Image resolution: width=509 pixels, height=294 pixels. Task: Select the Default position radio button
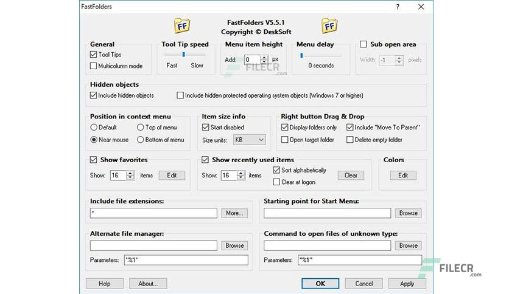94,127
